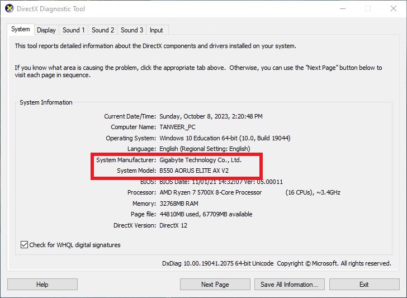Viewport: 407px width, 298px height.
Task: Select the Sound 3 tab
Action: (x=132, y=30)
